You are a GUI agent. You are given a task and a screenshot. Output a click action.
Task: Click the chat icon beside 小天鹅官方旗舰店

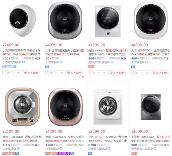pyautogui.click(x=155, y=149)
